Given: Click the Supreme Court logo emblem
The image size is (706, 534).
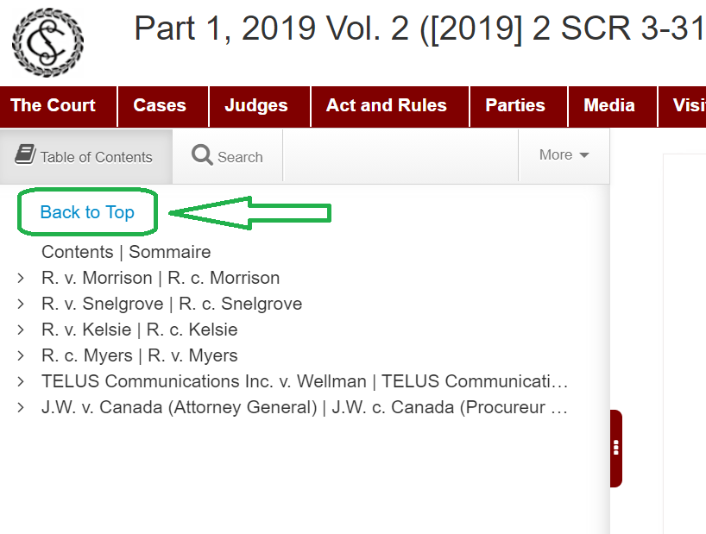Looking at the screenshot, I should (48, 42).
